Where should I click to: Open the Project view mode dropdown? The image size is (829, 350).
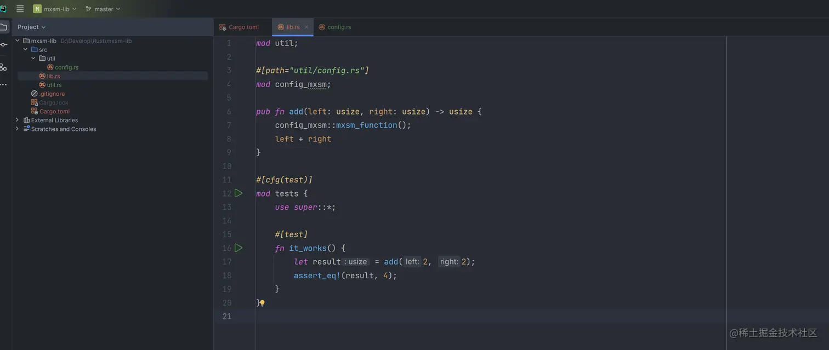point(31,27)
